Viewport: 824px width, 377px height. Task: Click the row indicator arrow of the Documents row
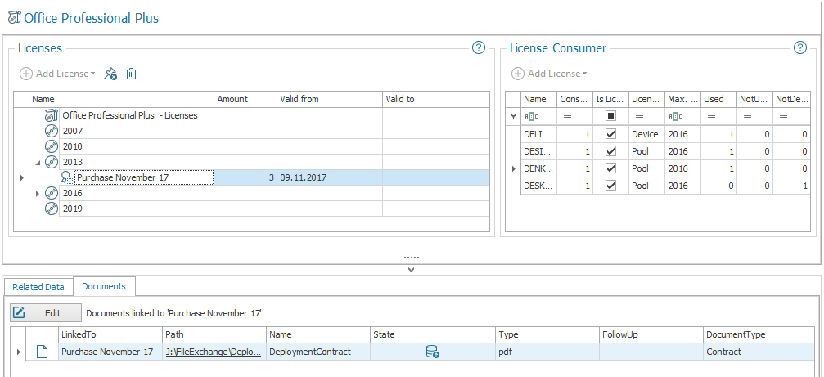coord(18,352)
